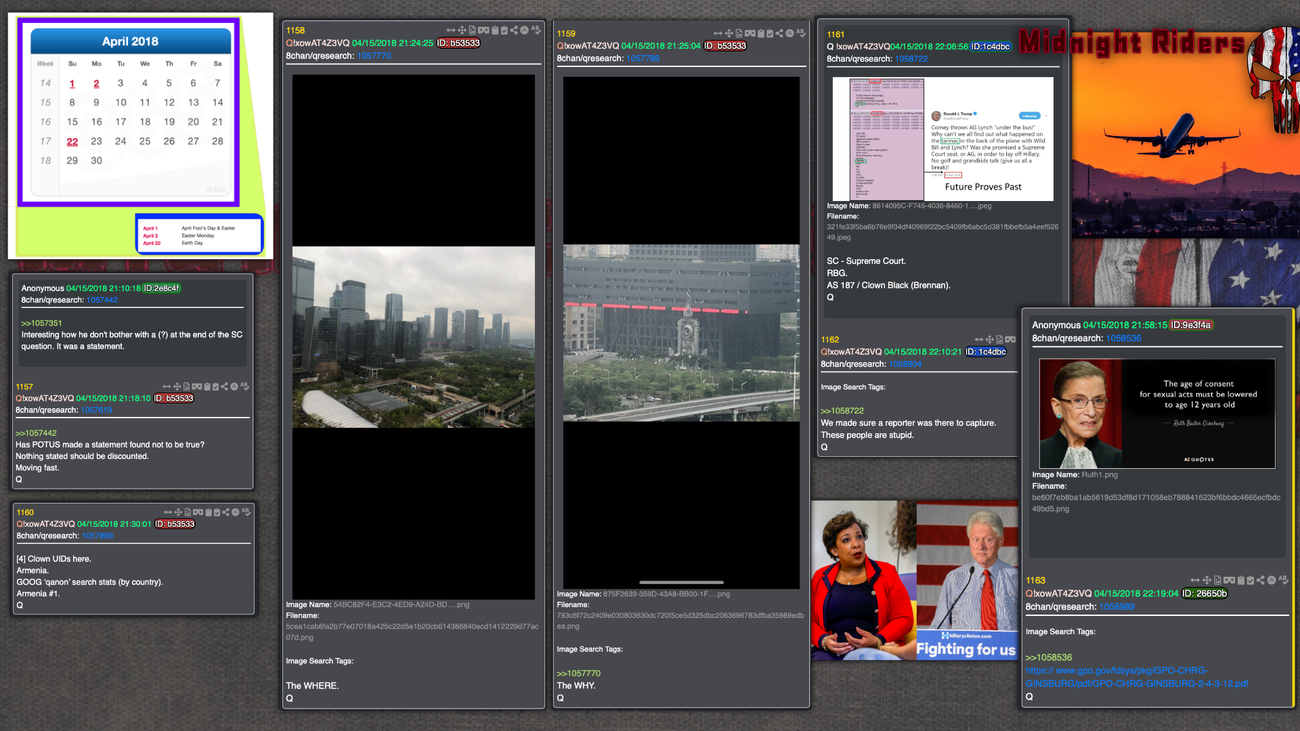Follow the >>1057770 reply reference
This screenshot has width=1300, height=731.
coord(578,673)
